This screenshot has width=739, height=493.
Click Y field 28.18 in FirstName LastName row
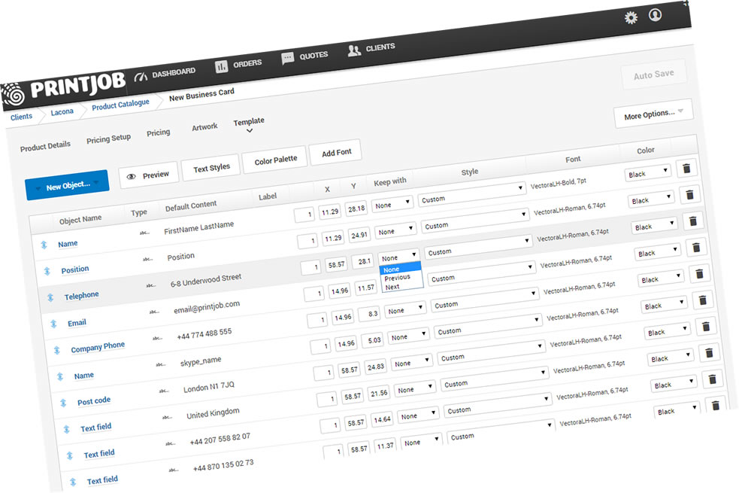(x=356, y=209)
